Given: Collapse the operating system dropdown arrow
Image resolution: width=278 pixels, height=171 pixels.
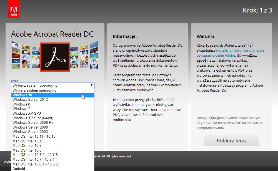Looking at the screenshot, I should pos(92,85).
